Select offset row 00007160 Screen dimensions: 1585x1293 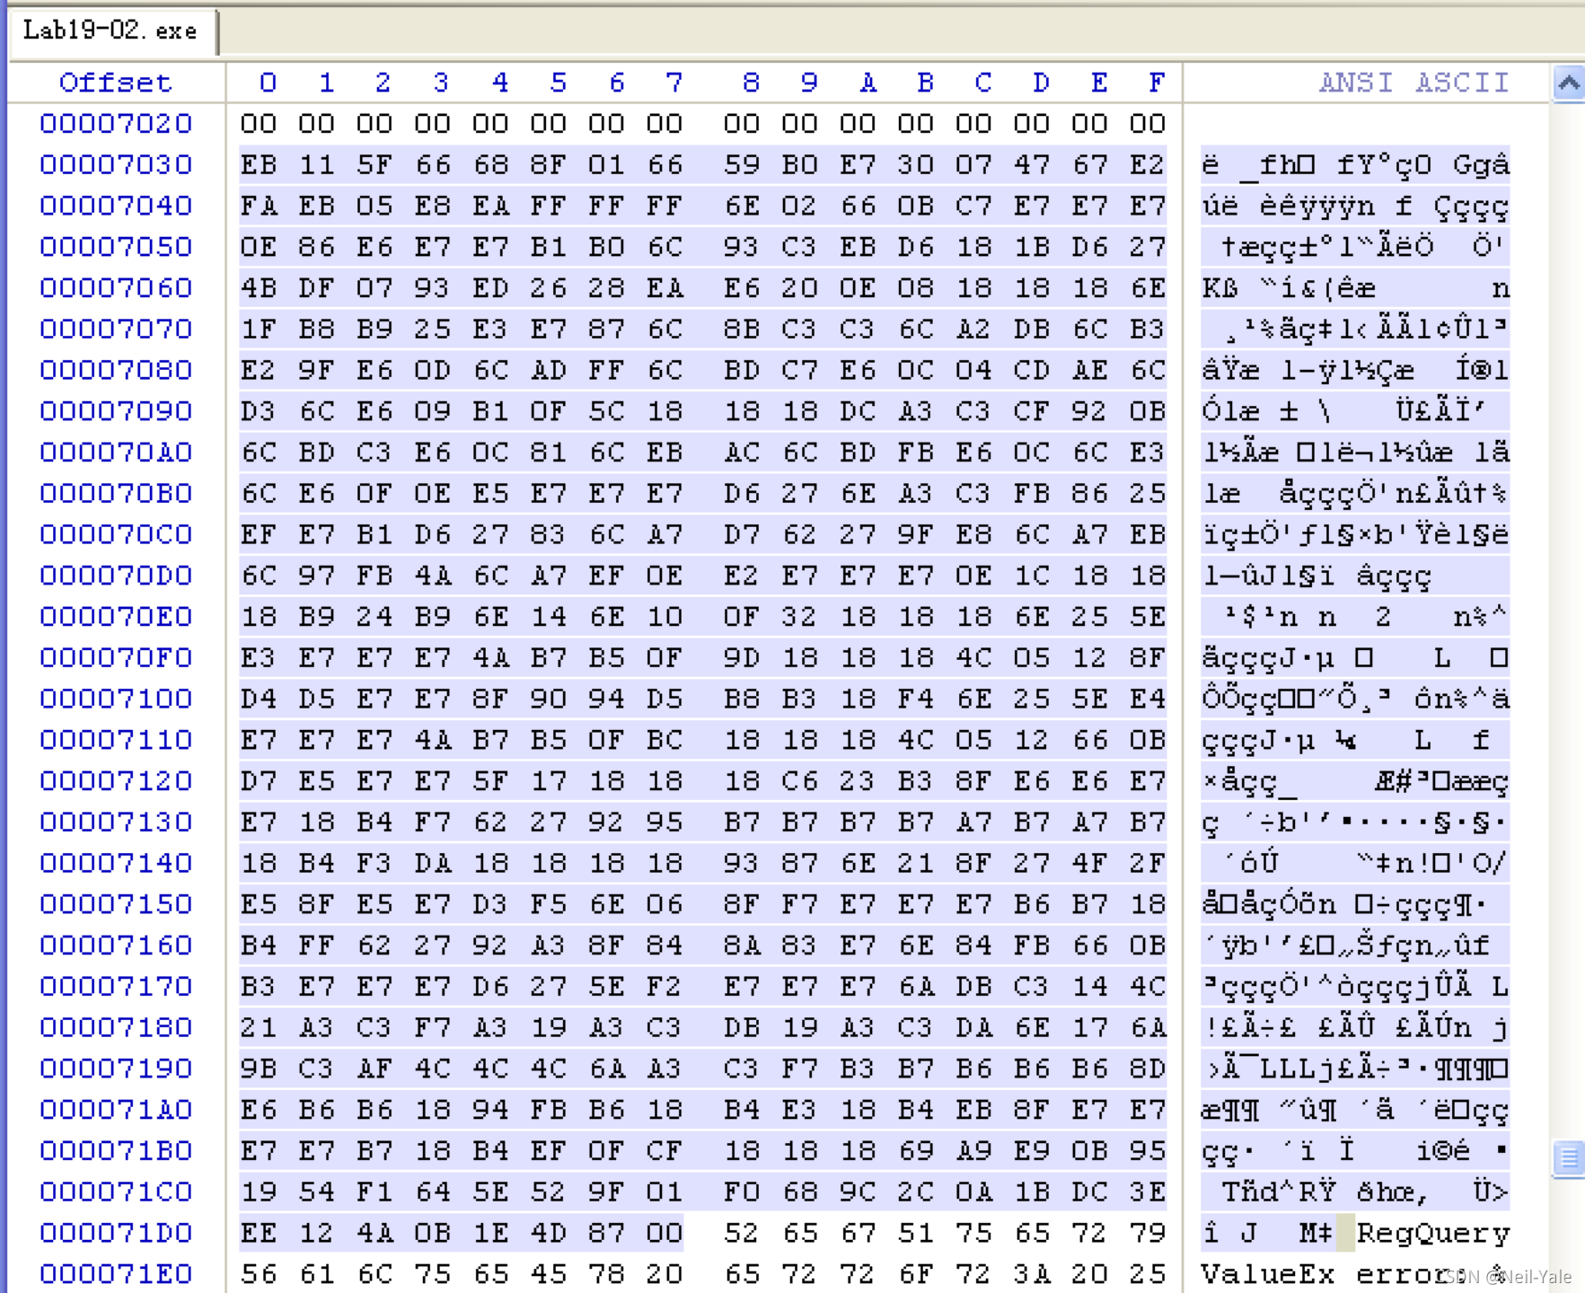(x=116, y=946)
